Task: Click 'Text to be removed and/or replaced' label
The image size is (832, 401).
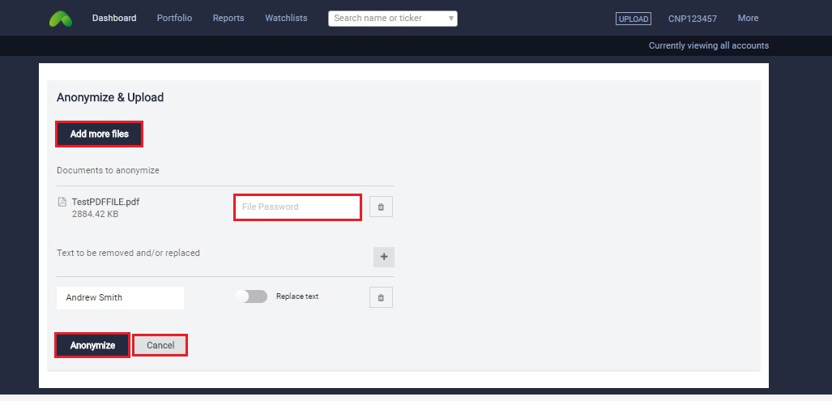Action: pyautogui.click(x=129, y=253)
